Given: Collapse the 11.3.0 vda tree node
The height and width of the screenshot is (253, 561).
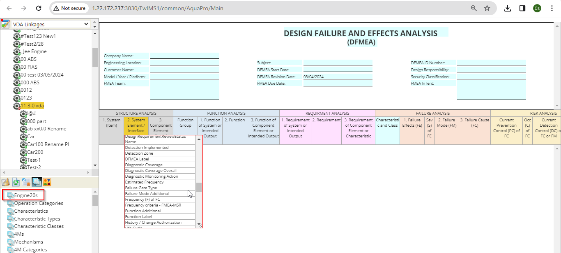Looking at the screenshot, I should pos(17,106).
